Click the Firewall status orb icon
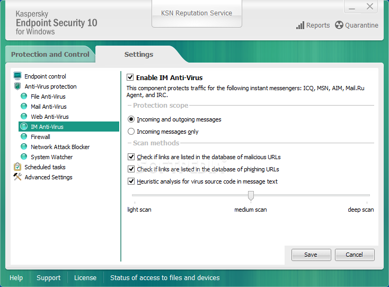This screenshot has height=287, width=389. (24, 136)
